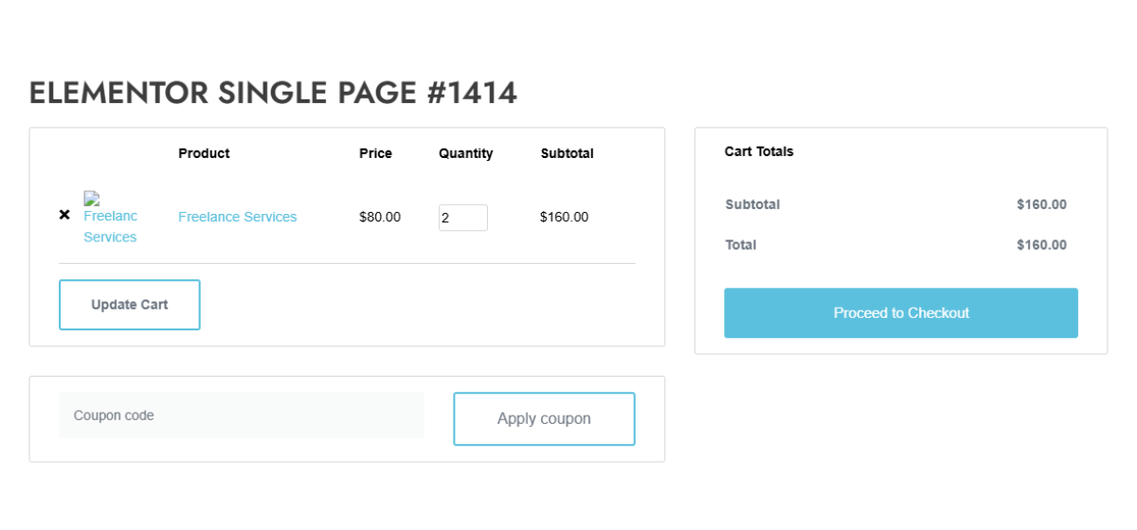This screenshot has height=530, width=1137.
Task: Click the Apply coupon button
Action: pyautogui.click(x=544, y=418)
